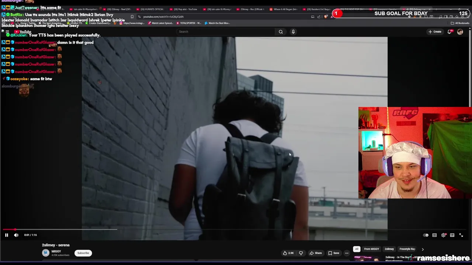Screen dimensions: 472x265
Task: Click the search magnifier button
Action: pos(281,32)
